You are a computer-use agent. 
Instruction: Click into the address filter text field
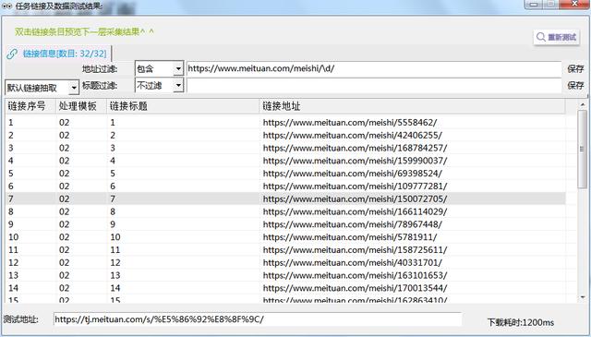click(x=374, y=69)
